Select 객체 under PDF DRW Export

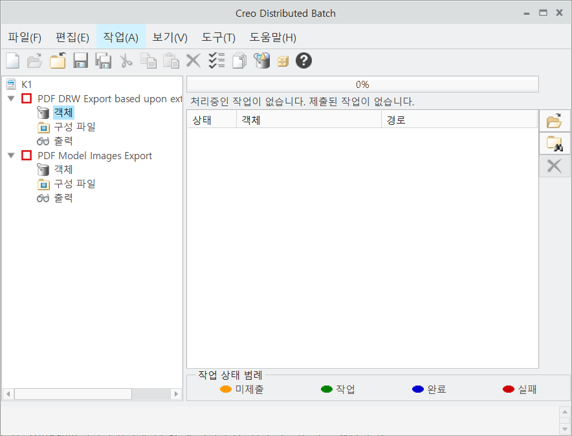click(x=63, y=113)
